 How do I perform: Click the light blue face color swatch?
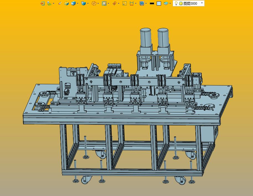(x=159, y=3)
